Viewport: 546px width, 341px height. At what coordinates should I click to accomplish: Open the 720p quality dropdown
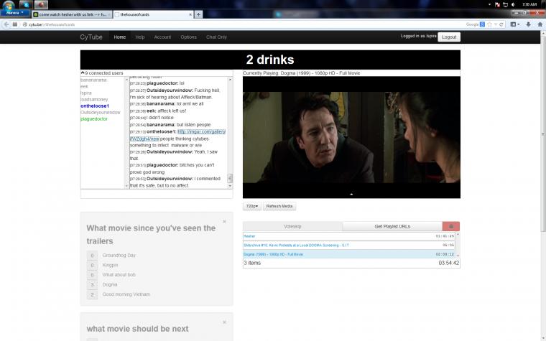[x=251, y=206]
